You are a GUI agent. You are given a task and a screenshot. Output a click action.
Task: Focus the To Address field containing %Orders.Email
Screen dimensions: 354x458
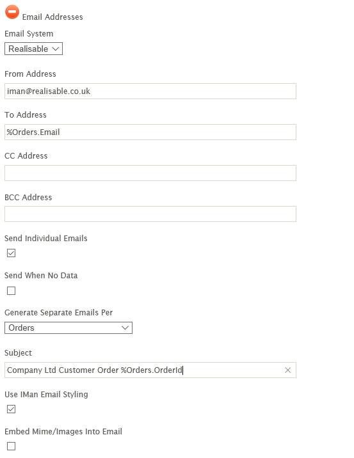click(x=150, y=132)
